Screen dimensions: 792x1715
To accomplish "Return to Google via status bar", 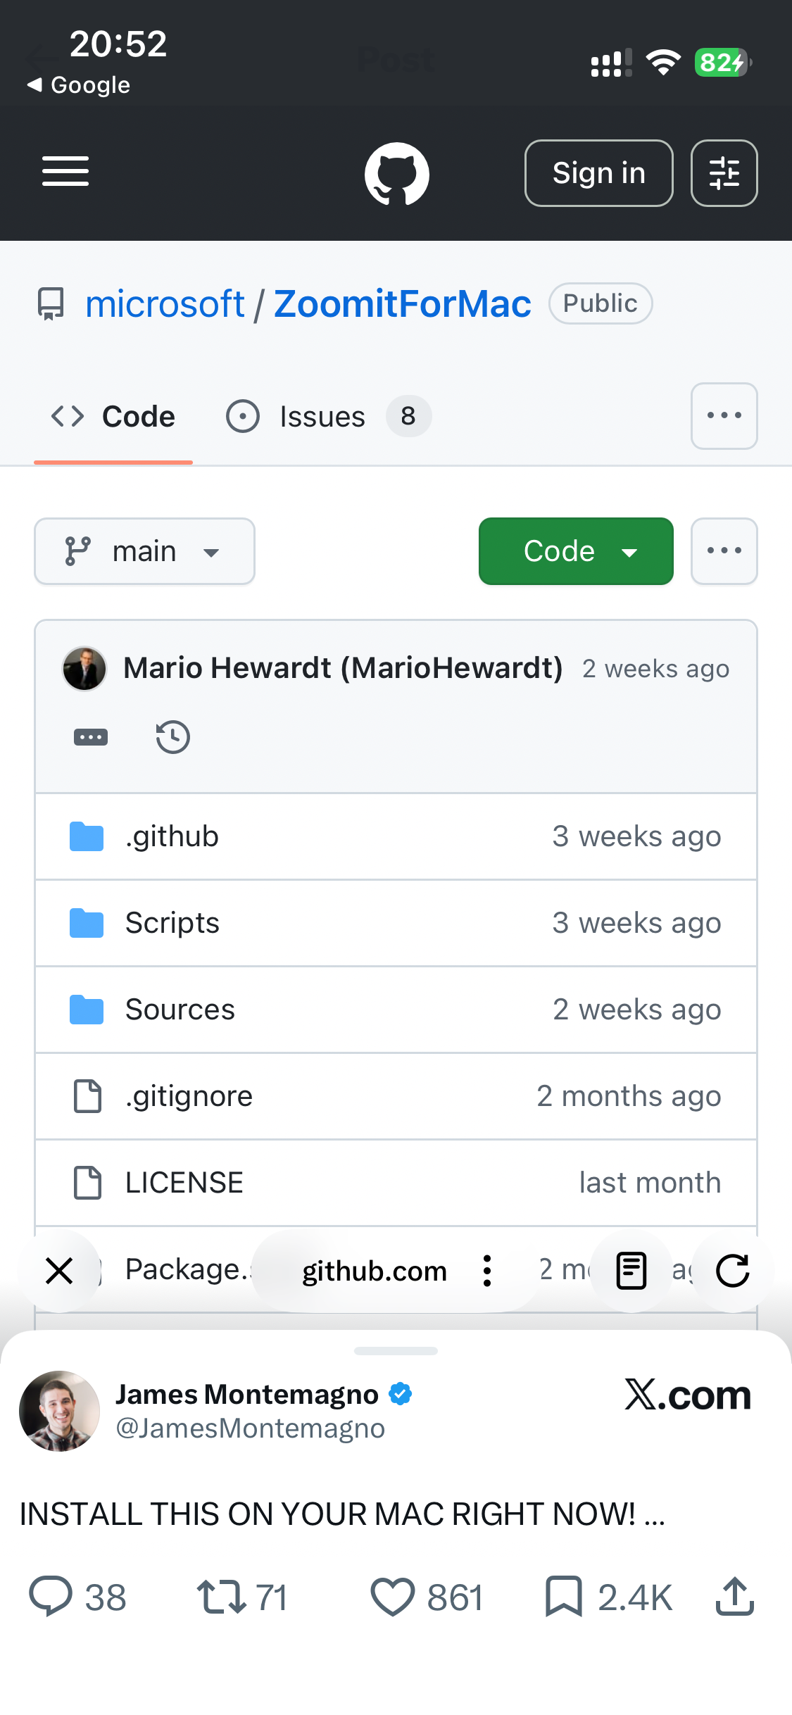I will pos(79,85).
